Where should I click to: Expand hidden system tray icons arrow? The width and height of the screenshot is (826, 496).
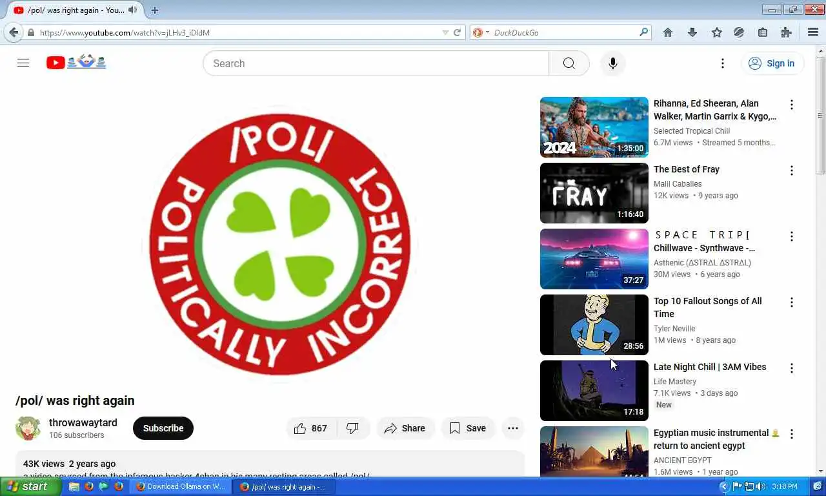(x=723, y=486)
